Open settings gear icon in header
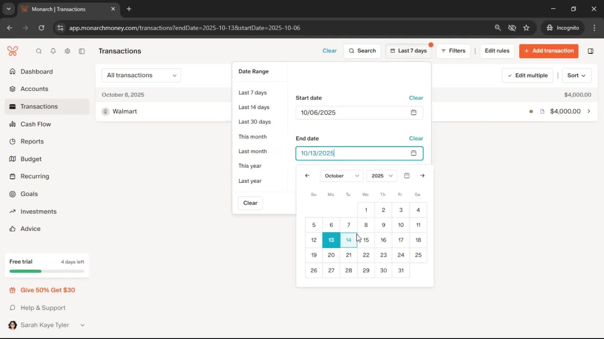 [67, 51]
